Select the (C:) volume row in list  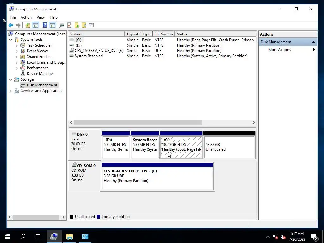click(x=162, y=40)
